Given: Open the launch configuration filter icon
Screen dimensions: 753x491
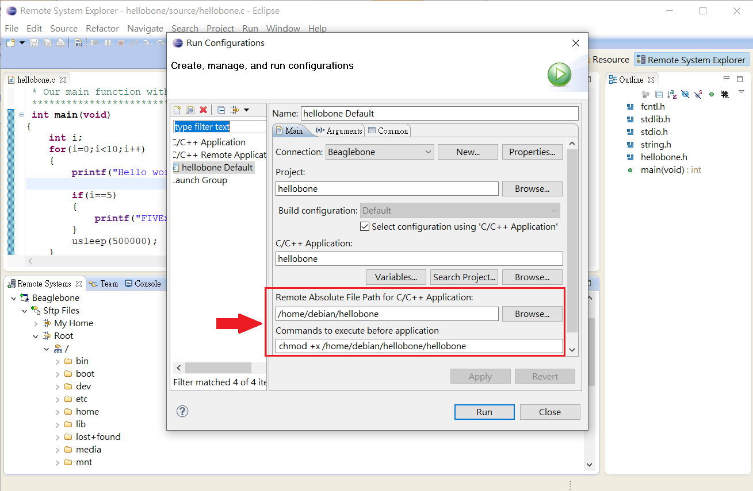Looking at the screenshot, I should [234, 110].
